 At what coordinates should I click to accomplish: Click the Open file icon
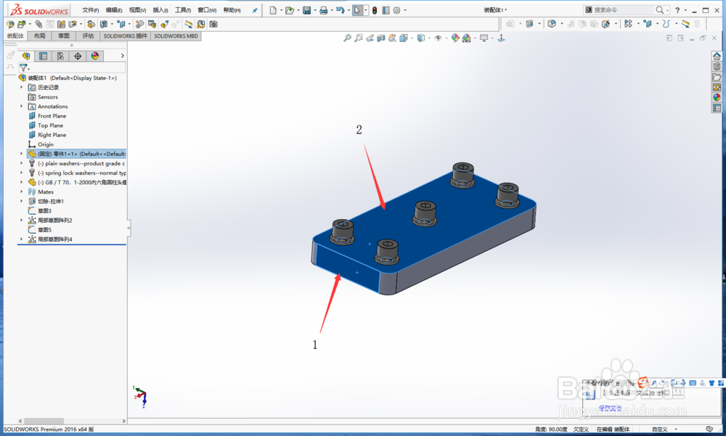[x=290, y=10]
